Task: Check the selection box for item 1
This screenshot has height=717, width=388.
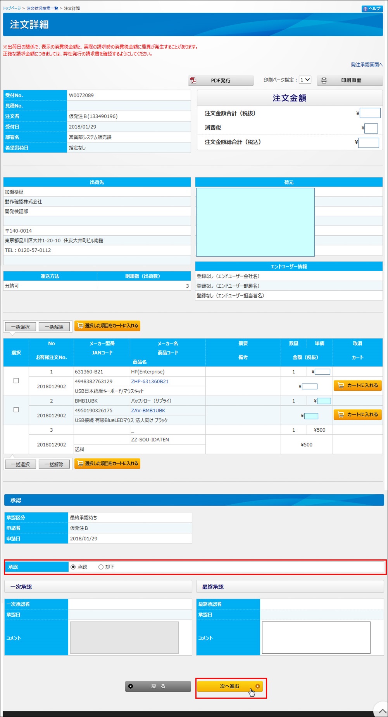Action: [x=16, y=381]
